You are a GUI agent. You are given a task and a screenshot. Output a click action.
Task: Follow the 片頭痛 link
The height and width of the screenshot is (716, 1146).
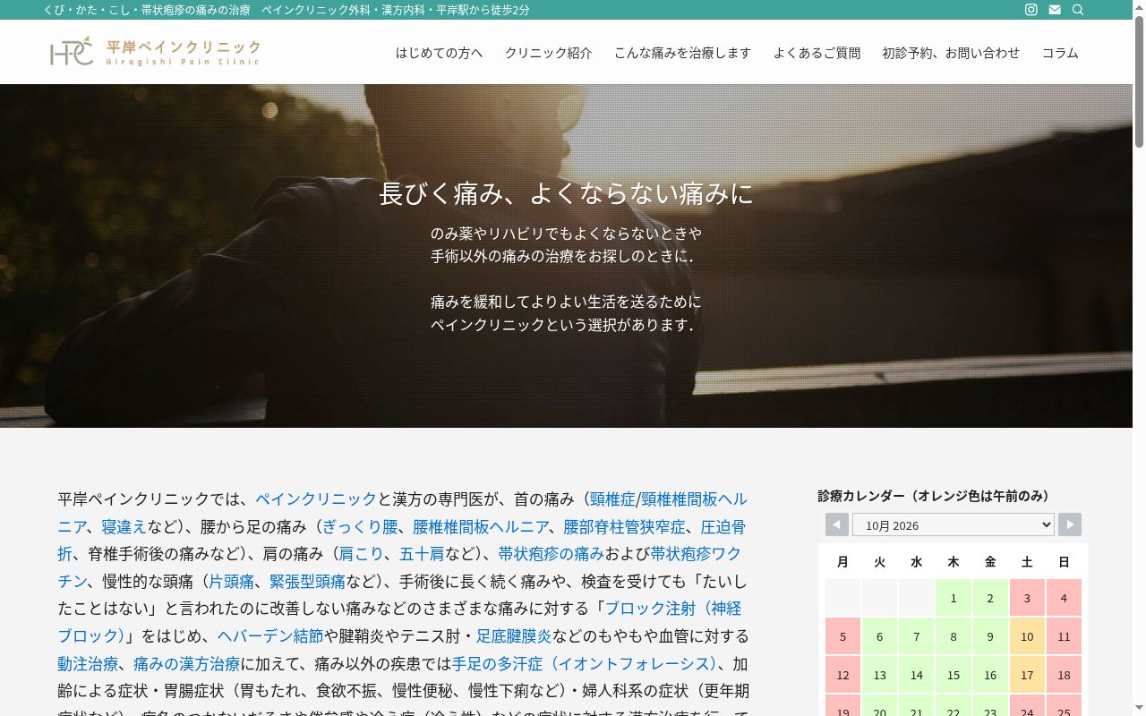pos(231,582)
